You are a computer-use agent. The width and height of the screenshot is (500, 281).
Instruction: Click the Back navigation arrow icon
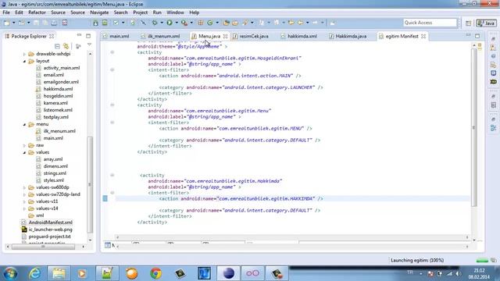[x=300, y=23]
